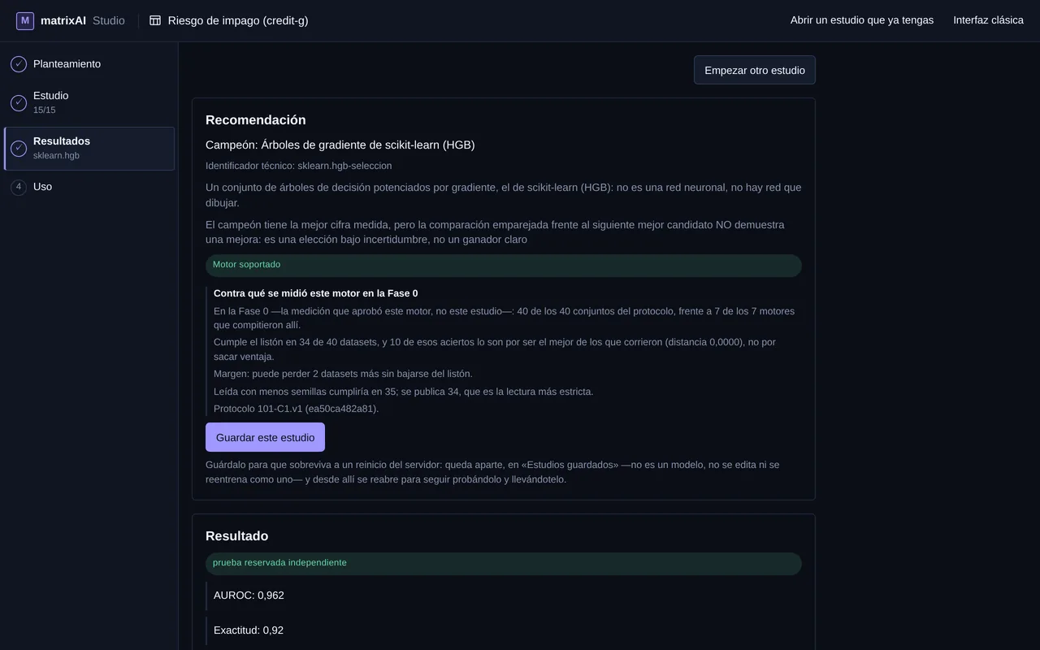Open the Planteamiento step
This screenshot has height=650, width=1040.
click(x=89, y=64)
